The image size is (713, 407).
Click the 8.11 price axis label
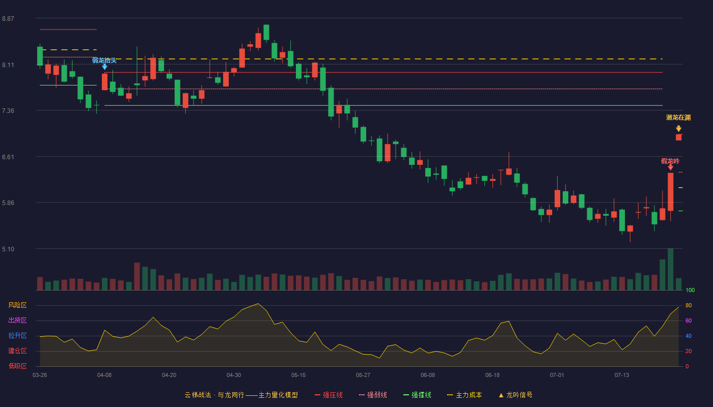coord(8,65)
